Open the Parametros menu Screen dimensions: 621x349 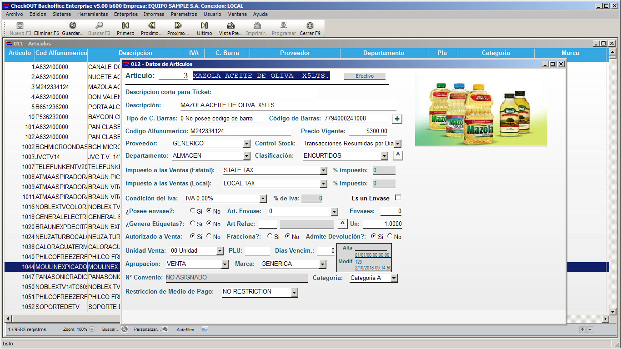coord(184,14)
